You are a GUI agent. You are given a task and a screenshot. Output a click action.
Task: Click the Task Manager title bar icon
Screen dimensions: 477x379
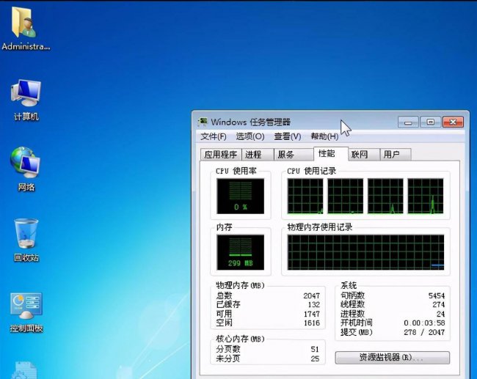pyautogui.click(x=203, y=122)
